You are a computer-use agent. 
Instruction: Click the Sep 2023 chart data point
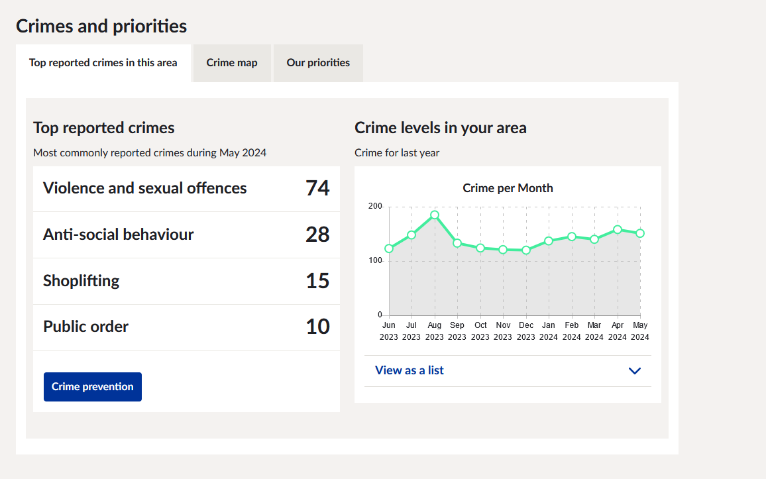457,242
